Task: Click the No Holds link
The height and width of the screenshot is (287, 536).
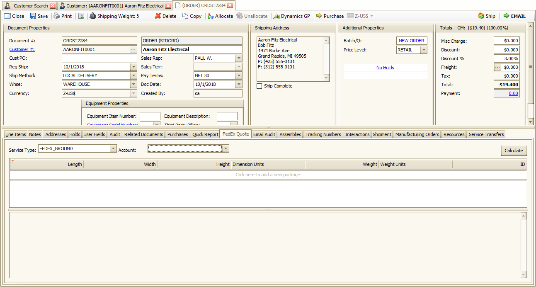Action: pyautogui.click(x=385, y=68)
